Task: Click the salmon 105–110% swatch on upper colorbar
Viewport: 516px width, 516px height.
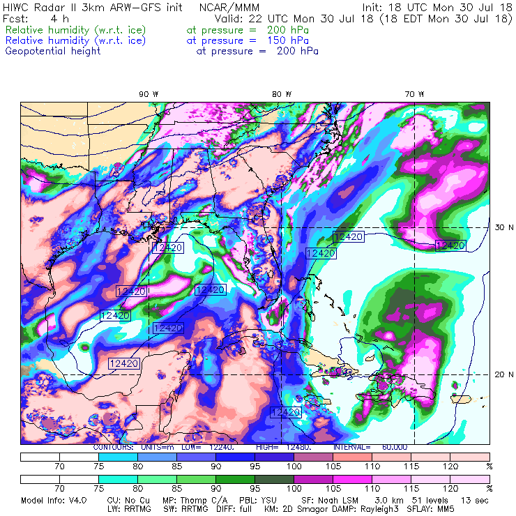Action: 352,457
